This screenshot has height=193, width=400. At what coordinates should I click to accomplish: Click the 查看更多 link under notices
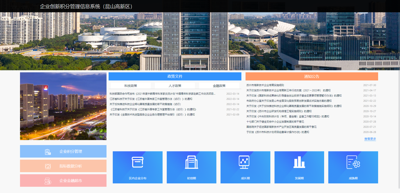coord(370,139)
